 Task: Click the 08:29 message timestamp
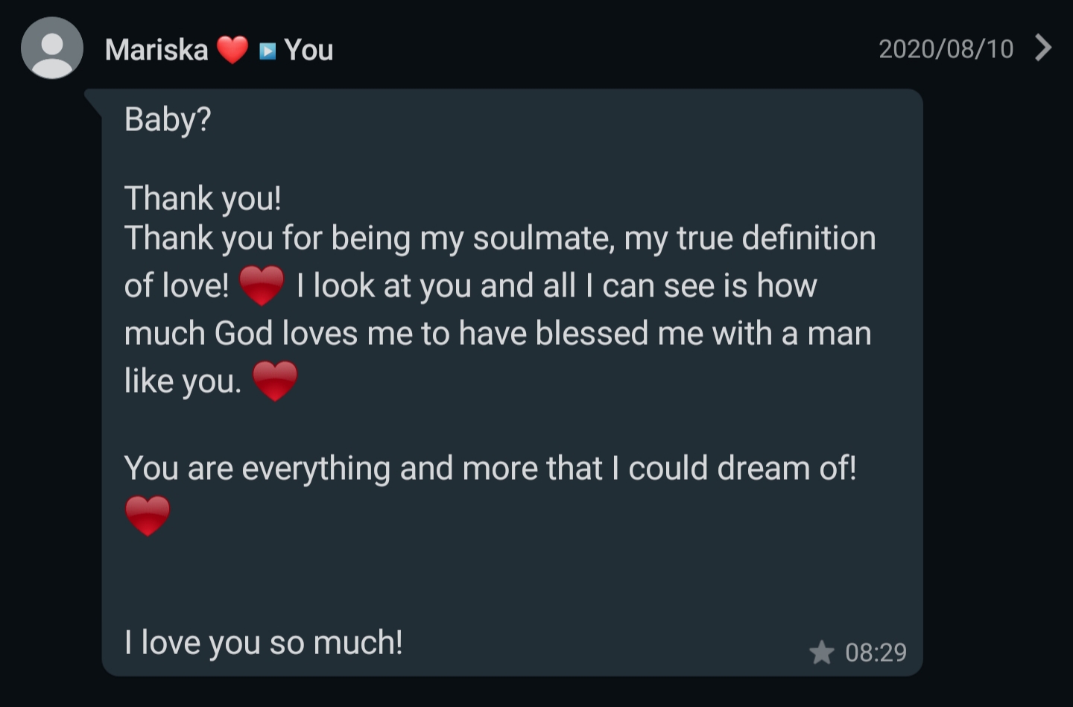coord(876,653)
